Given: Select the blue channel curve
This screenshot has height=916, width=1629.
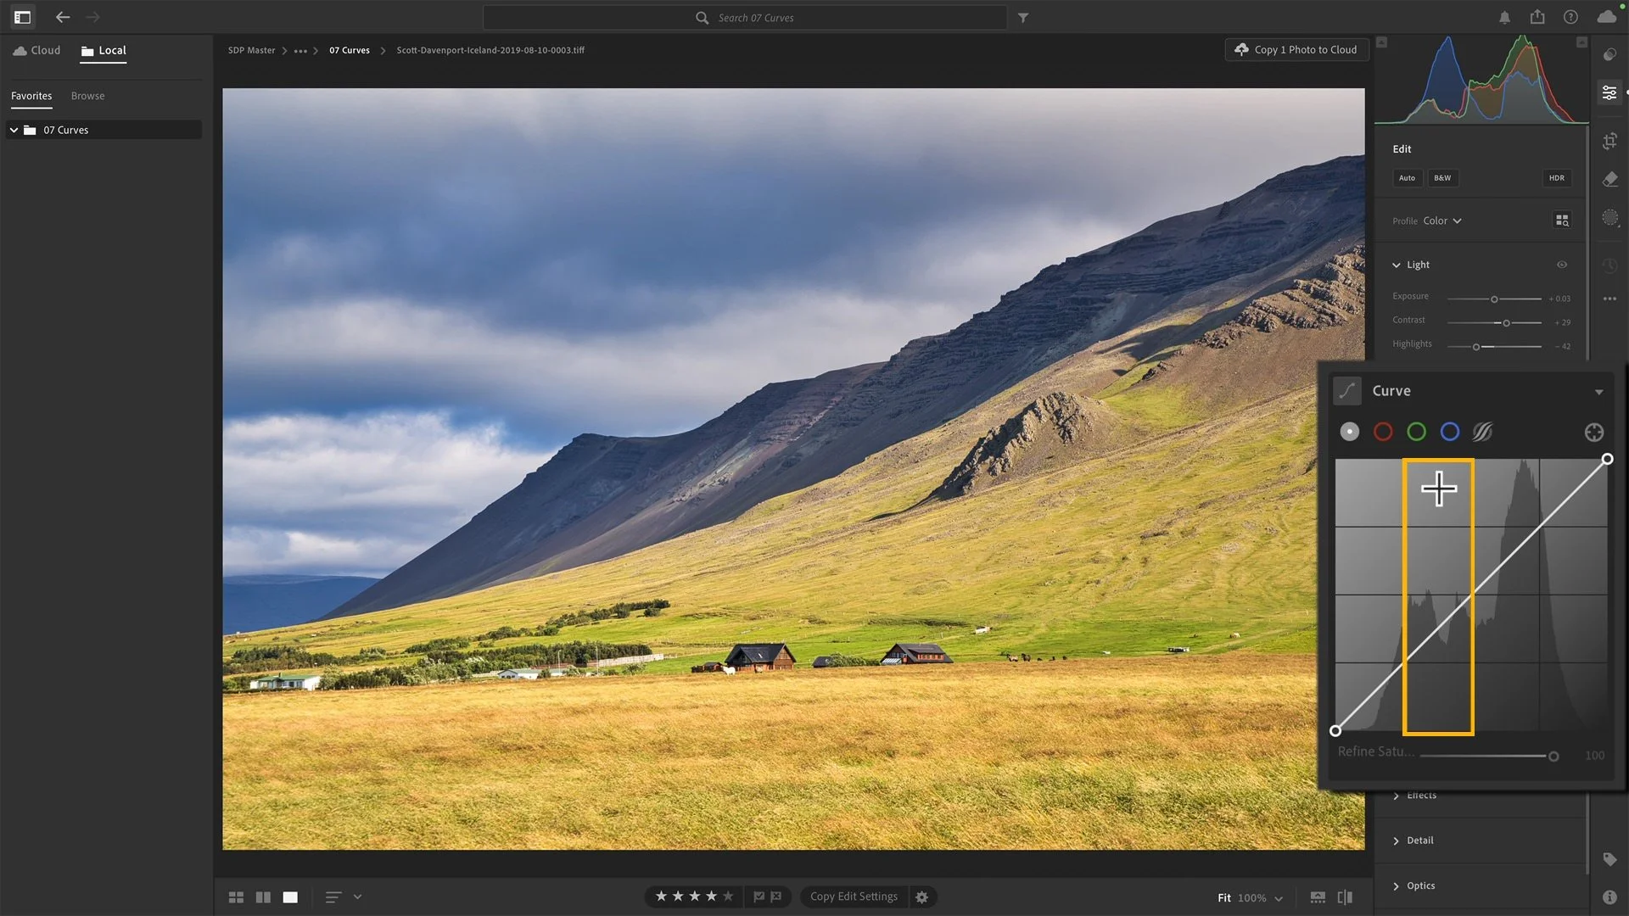Looking at the screenshot, I should click(1450, 433).
